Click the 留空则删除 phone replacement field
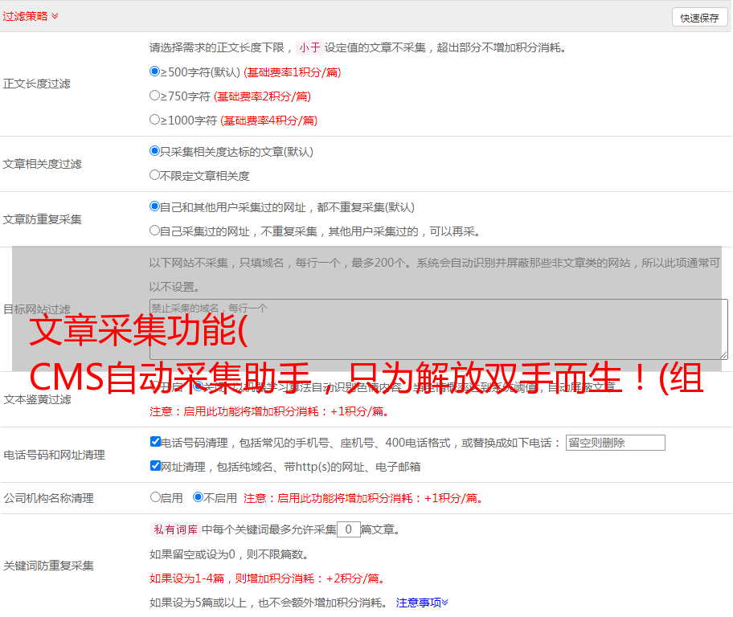The height and width of the screenshot is (617, 733). coord(615,443)
